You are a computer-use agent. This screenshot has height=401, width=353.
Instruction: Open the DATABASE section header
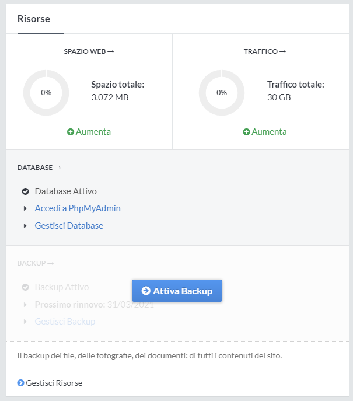[x=39, y=168]
